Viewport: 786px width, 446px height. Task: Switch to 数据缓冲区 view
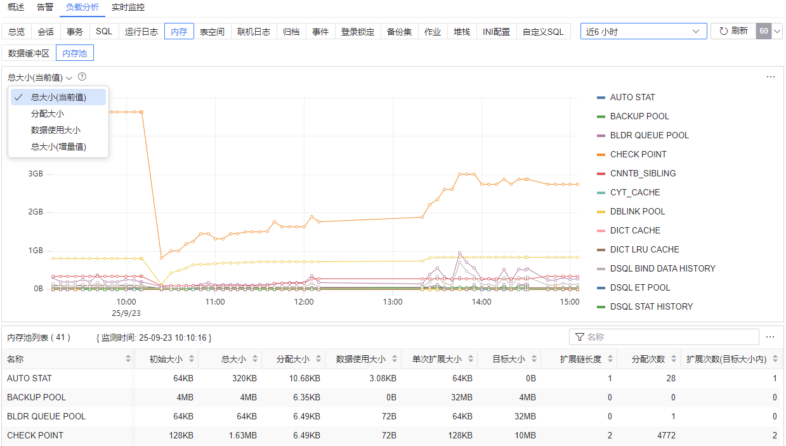coord(29,53)
